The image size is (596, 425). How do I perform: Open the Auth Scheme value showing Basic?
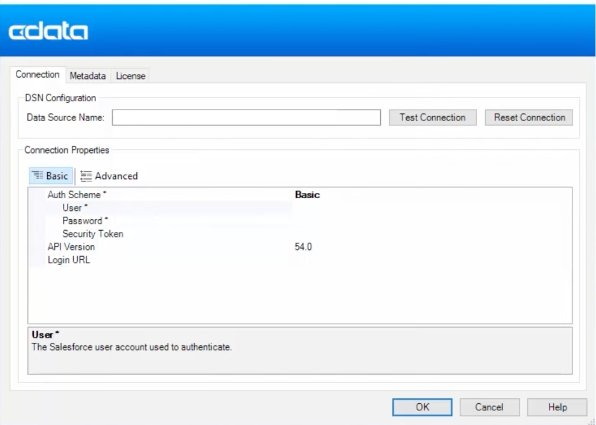(307, 195)
